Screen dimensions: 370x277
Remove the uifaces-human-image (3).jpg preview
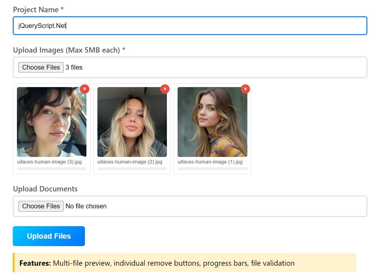click(x=85, y=89)
